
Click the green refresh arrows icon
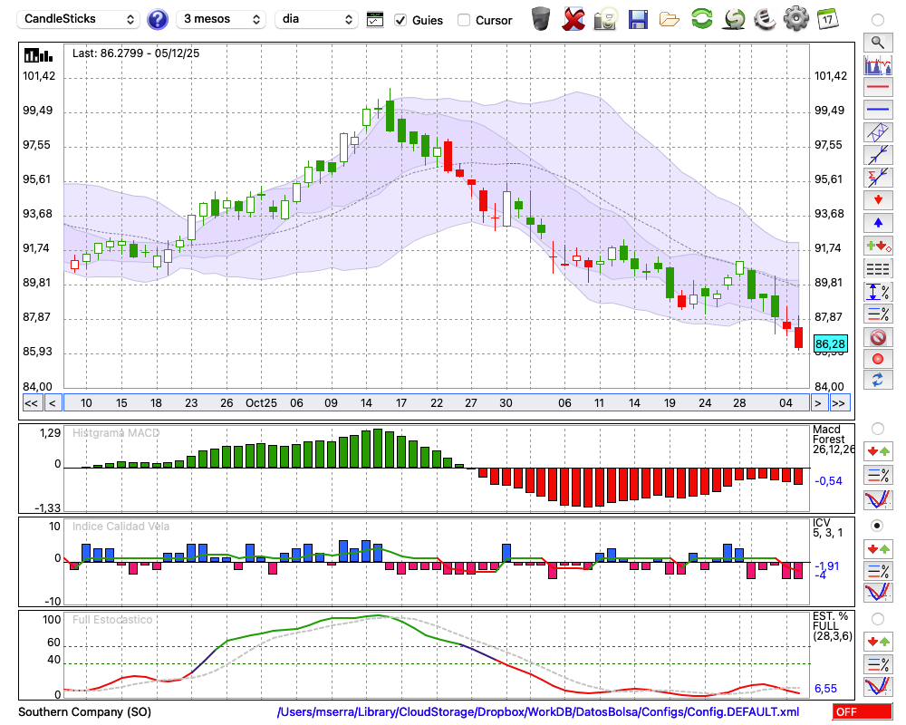[701, 18]
